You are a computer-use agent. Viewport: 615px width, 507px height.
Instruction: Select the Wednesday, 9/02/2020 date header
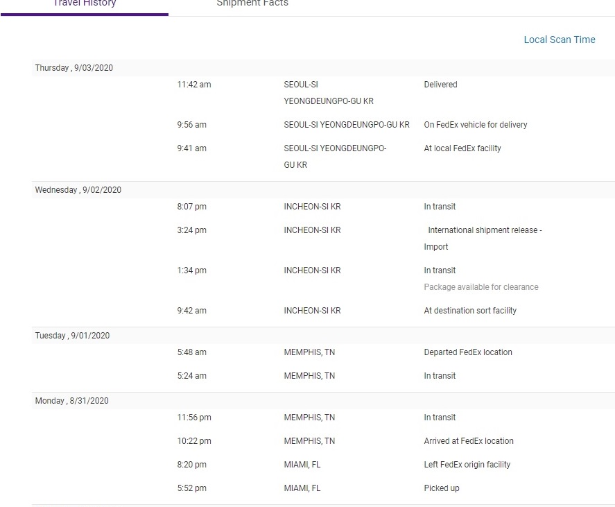78,190
